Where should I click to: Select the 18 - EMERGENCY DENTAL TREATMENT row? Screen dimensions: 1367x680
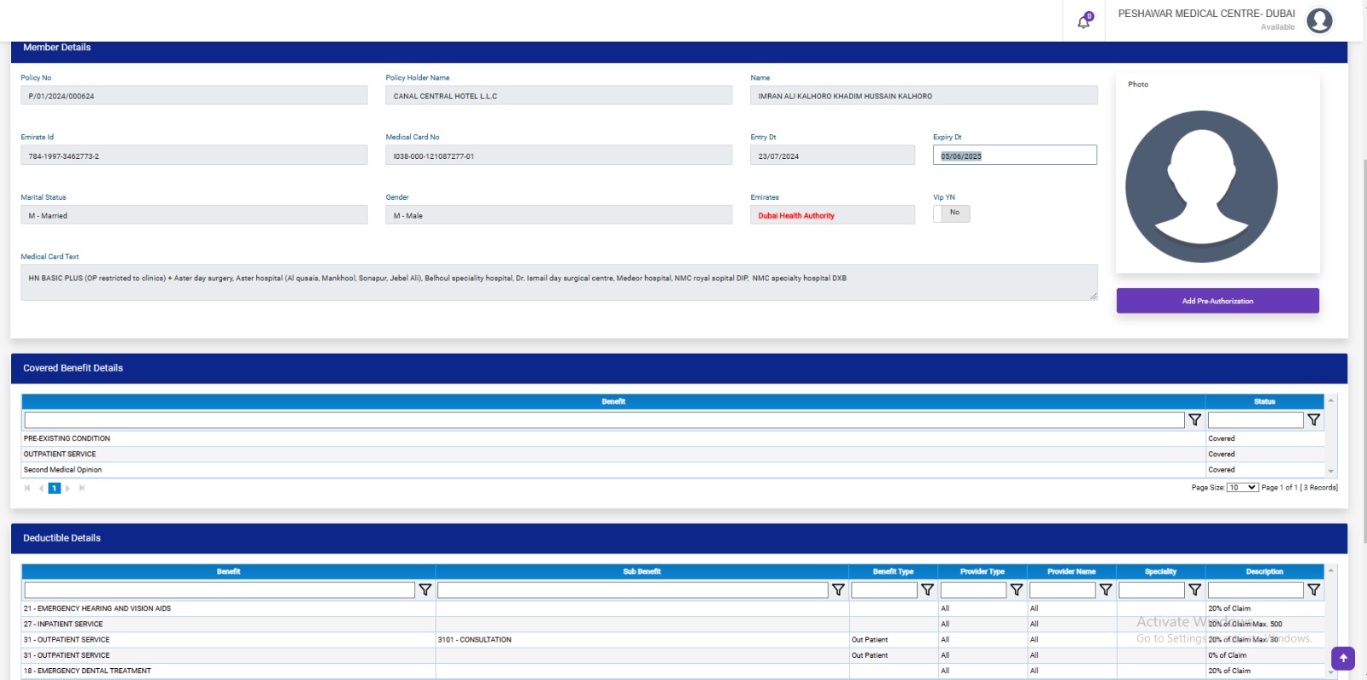(673, 671)
